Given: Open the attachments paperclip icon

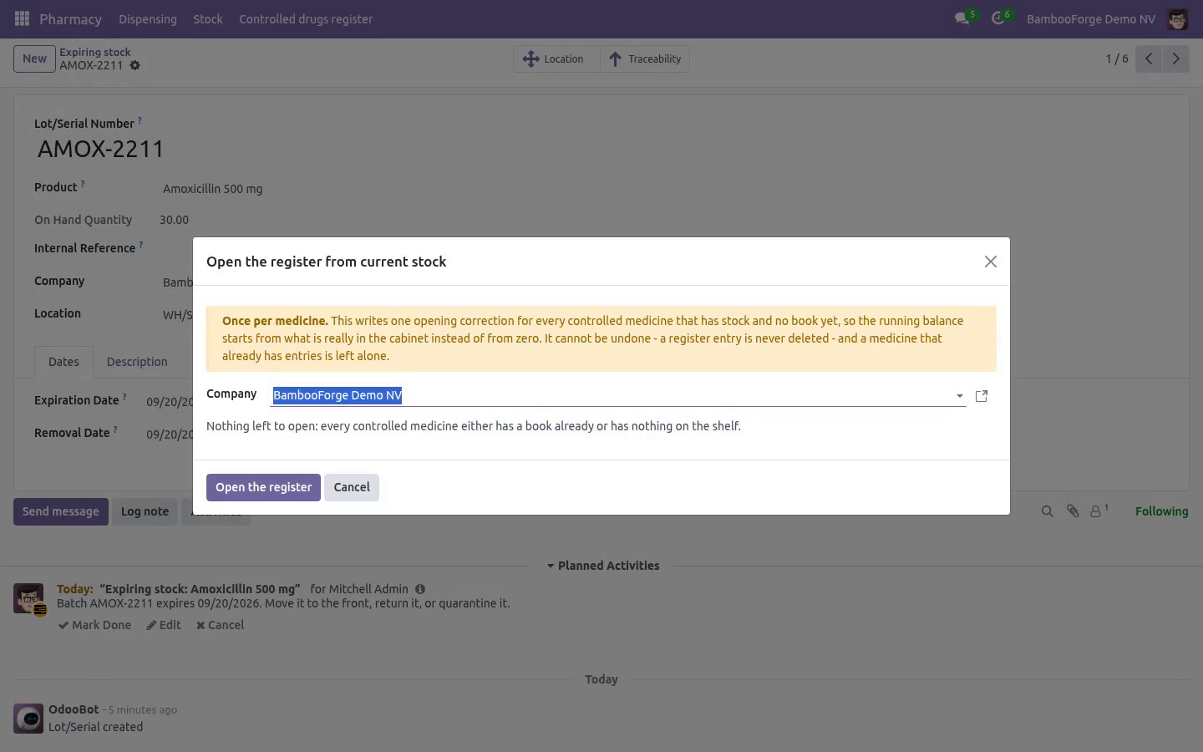Looking at the screenshot, I should click(x=1073, y=511).
